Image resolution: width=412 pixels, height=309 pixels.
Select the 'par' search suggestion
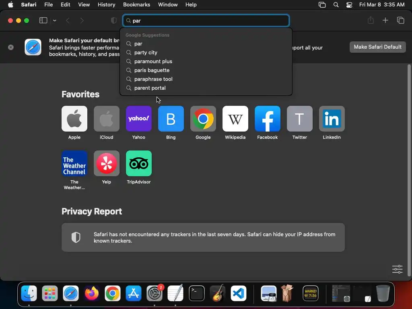pos(206,43)
